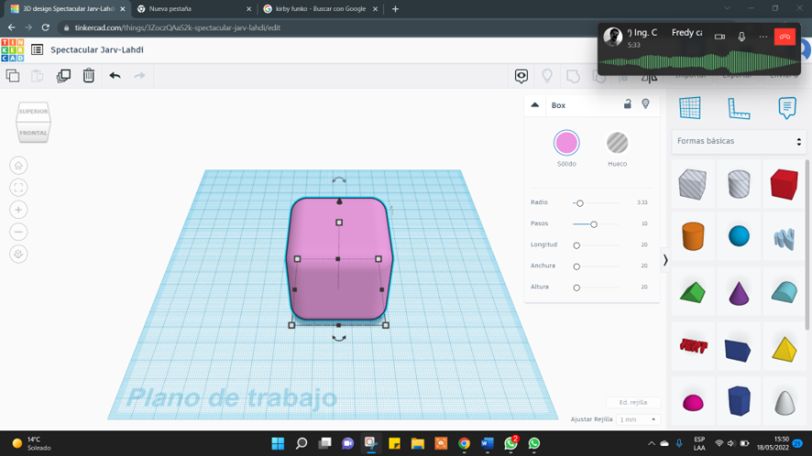Select the blue polygon shape

739,401
